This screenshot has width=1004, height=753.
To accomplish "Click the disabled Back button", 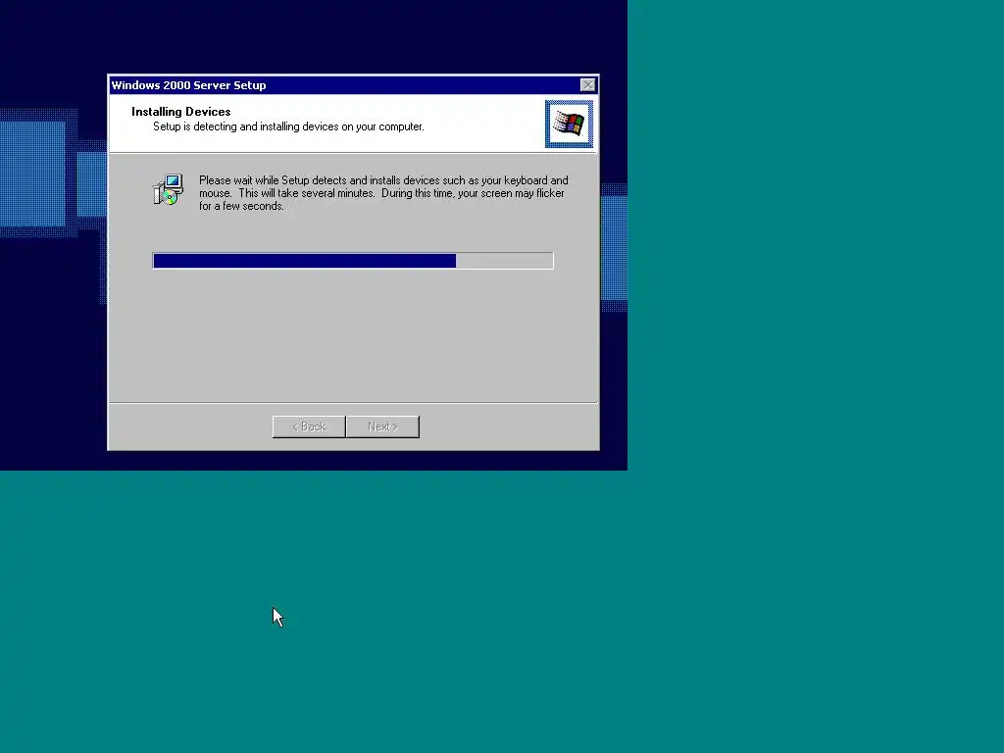I will 309,427.
